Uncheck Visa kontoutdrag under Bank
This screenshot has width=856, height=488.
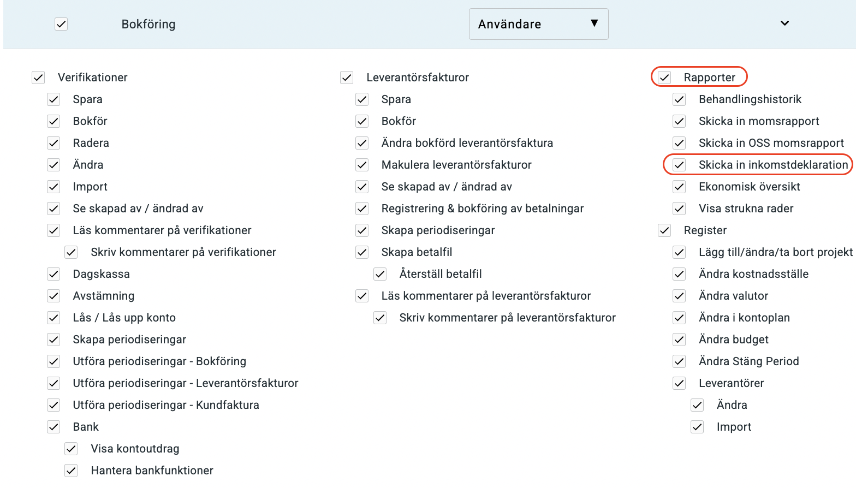[x=71, y=448]
